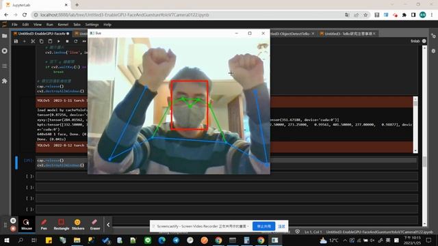Bookmark this page with the star icon

click(365, 15)
